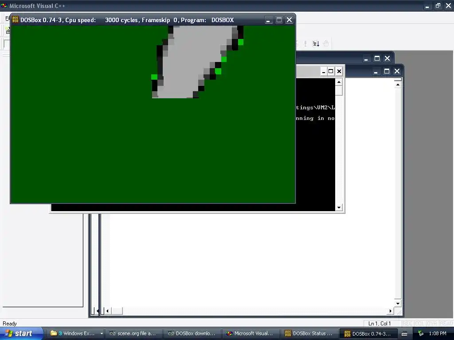Click the network connection tray icon
454x340 pixels.
pyautogui.click(x=420, y=334)
